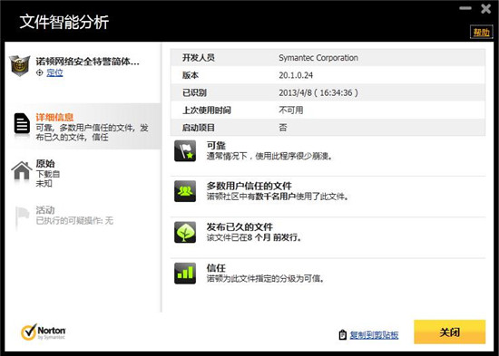Viewport: 499px width, 356px height.
Task: Click the Norton by Symantec logo
Action: tap(44, 332)
